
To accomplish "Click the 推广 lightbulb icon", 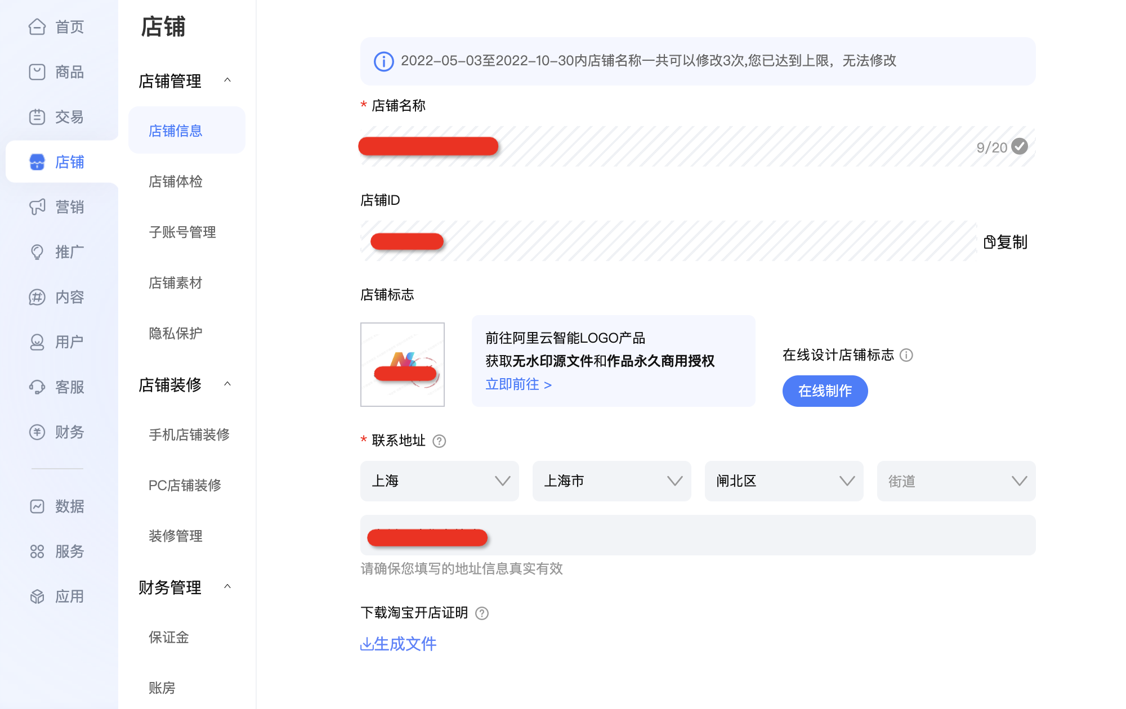I will pyautogui.click(x=37, y=252).
